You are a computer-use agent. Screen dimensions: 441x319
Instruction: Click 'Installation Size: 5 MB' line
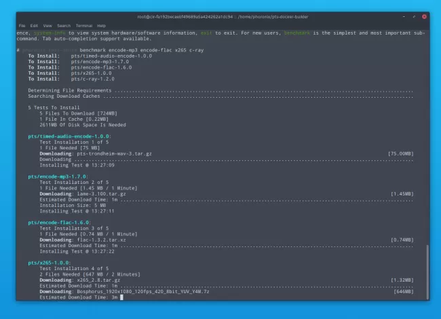tap(73, 206)
